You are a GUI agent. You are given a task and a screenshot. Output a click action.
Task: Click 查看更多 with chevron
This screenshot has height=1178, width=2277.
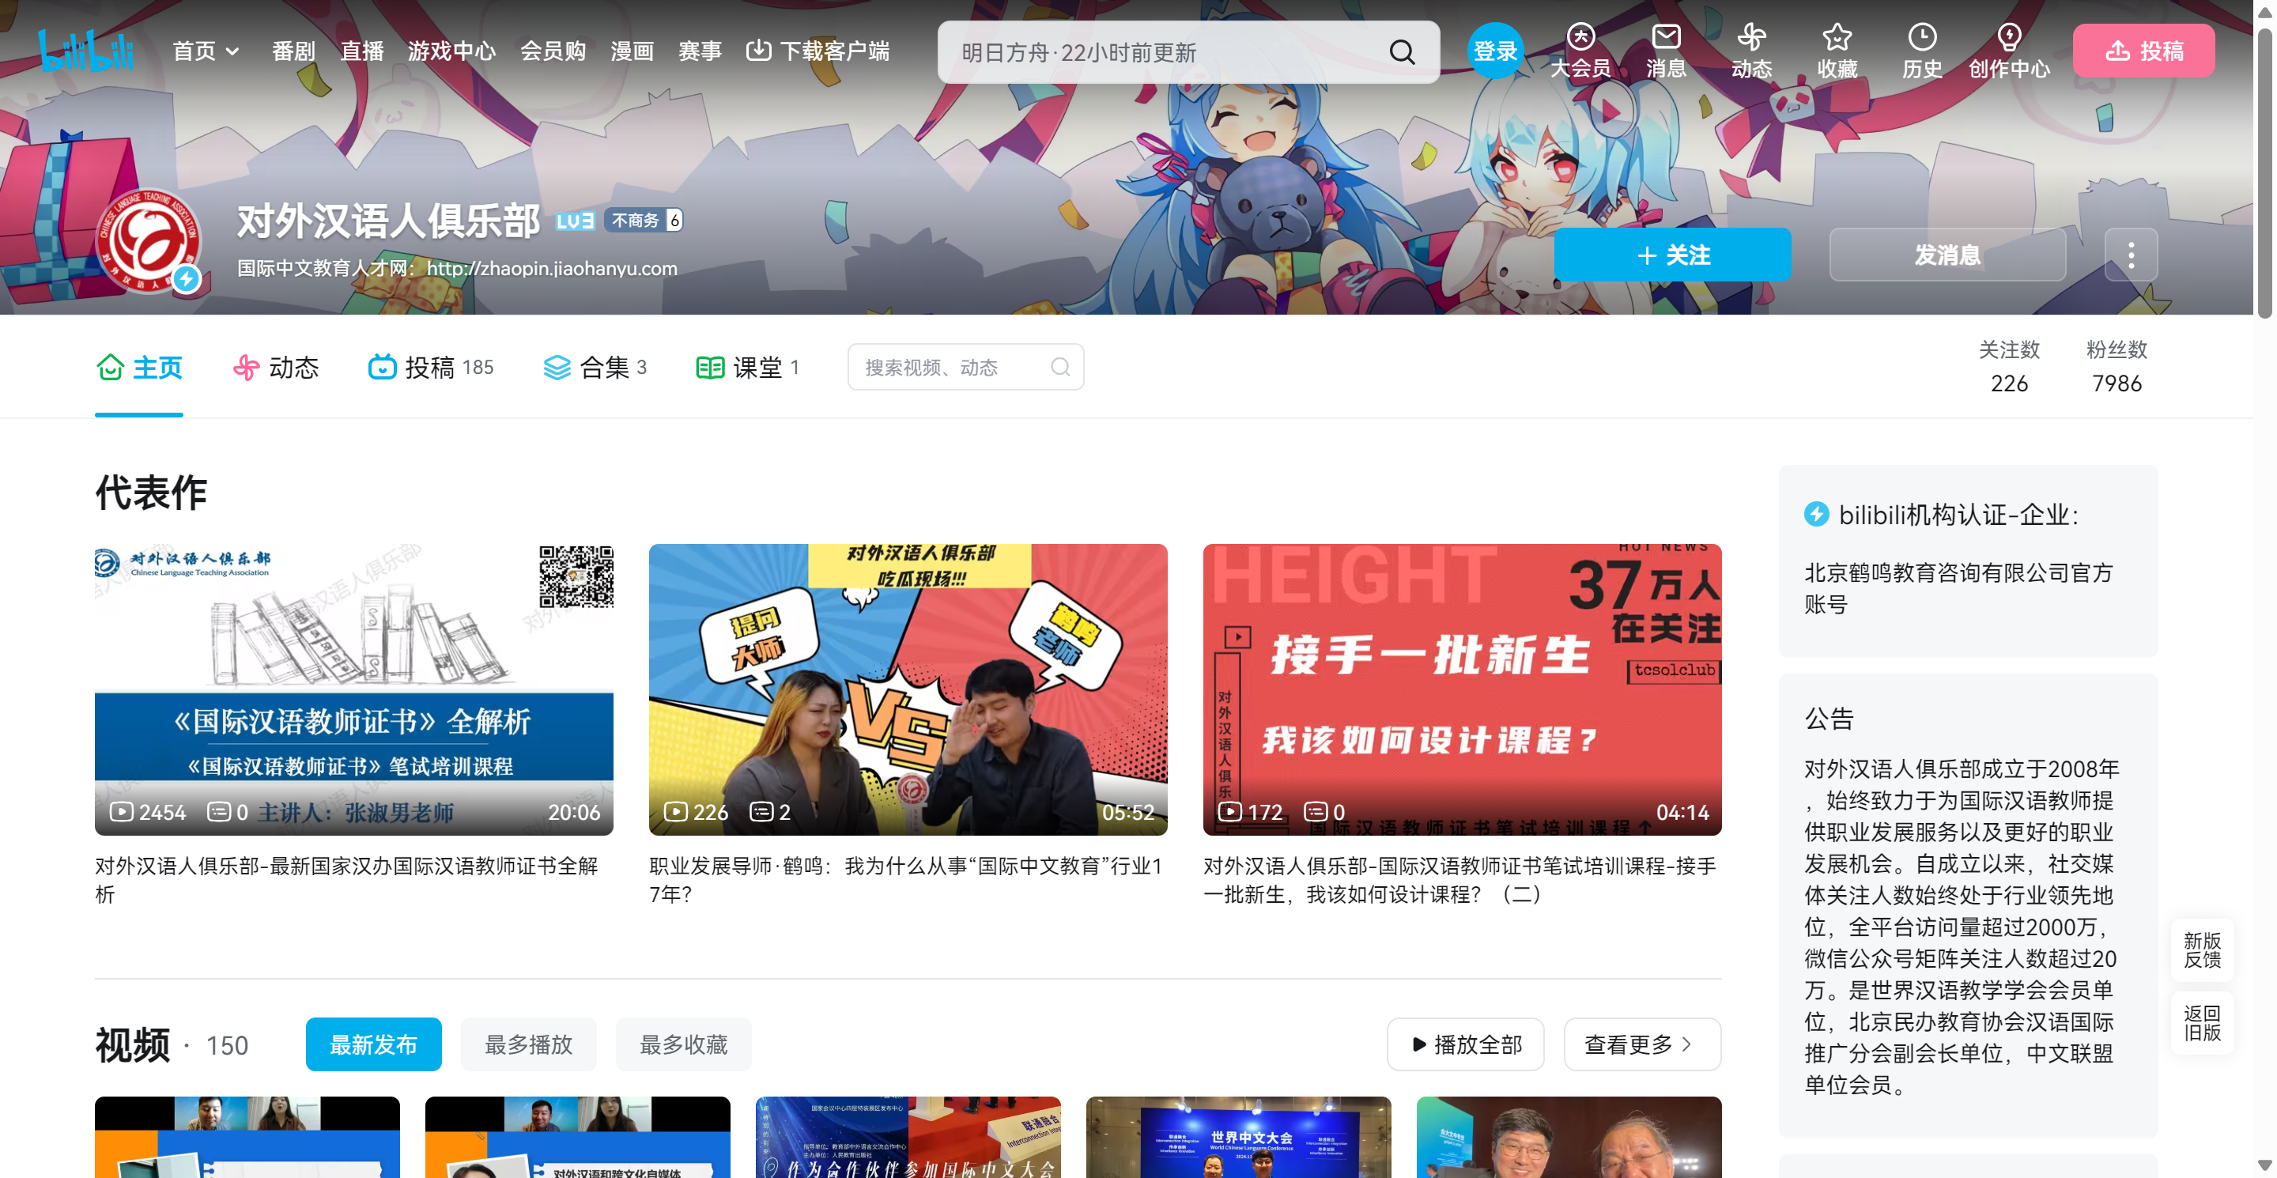point(1642,1044)
